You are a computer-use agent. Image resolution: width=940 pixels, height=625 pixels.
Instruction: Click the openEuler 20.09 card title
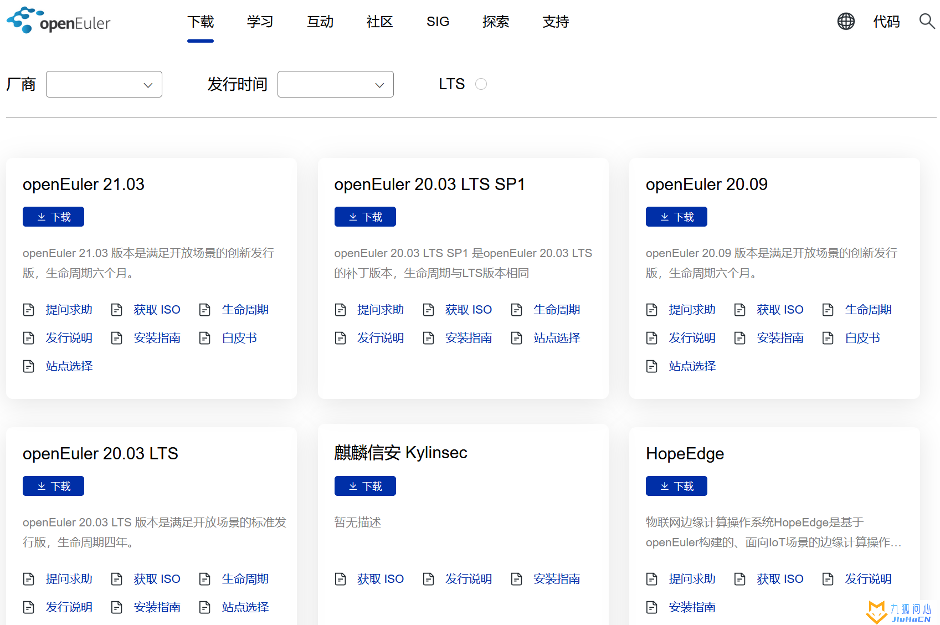(x=707, y=185)
